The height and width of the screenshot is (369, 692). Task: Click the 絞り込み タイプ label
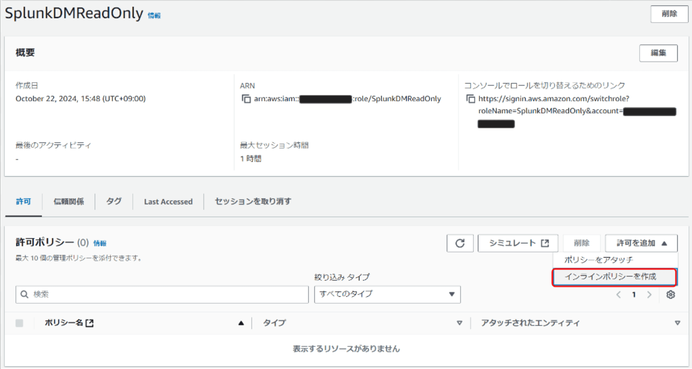pos(342,277)
